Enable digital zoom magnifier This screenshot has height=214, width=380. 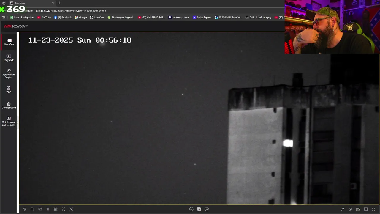point(32,209)
